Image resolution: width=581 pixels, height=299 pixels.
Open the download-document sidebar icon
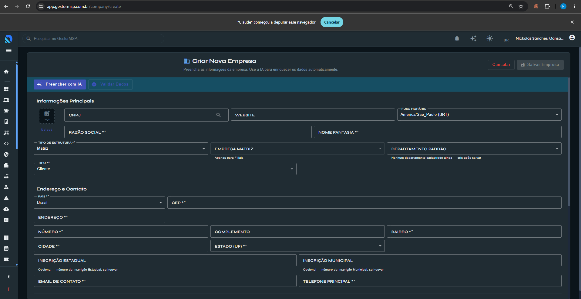pos(6,122)
